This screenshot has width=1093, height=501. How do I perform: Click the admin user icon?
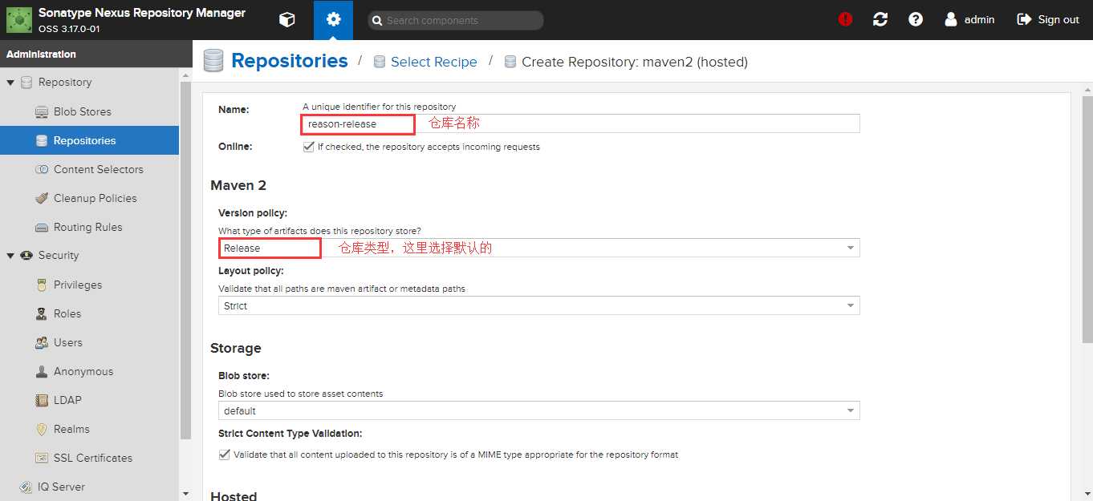pos(951,19)
